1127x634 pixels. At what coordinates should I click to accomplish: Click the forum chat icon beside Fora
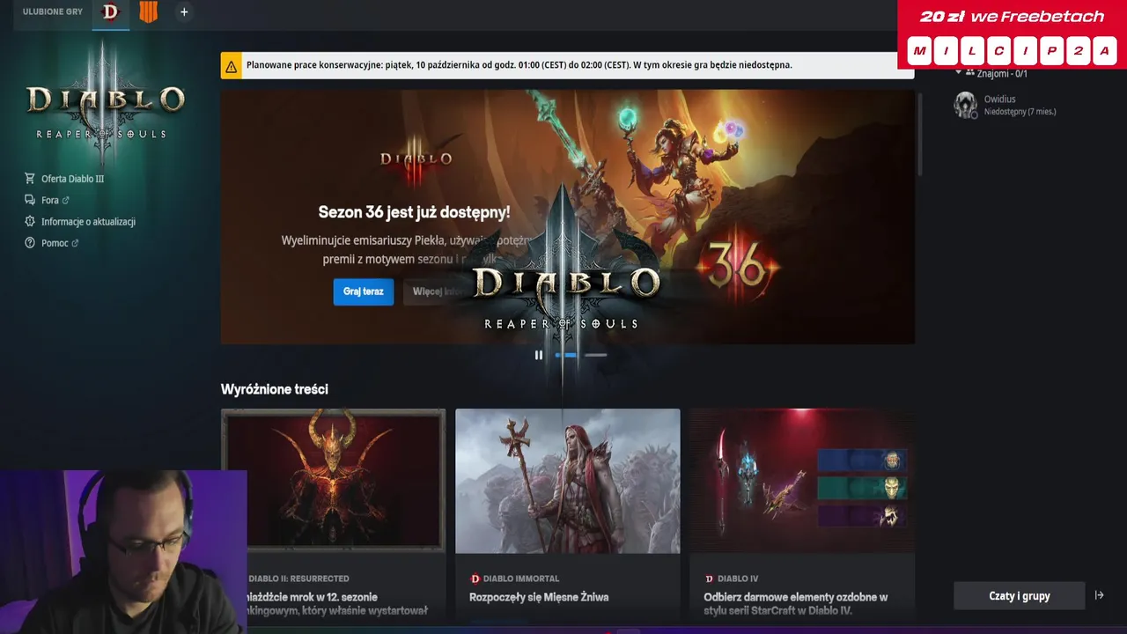pyautogui.click(x=30, y=201)
